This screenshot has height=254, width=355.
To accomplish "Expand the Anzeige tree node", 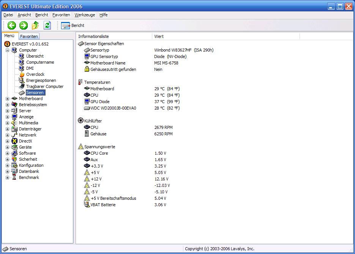I will point(8,117).
